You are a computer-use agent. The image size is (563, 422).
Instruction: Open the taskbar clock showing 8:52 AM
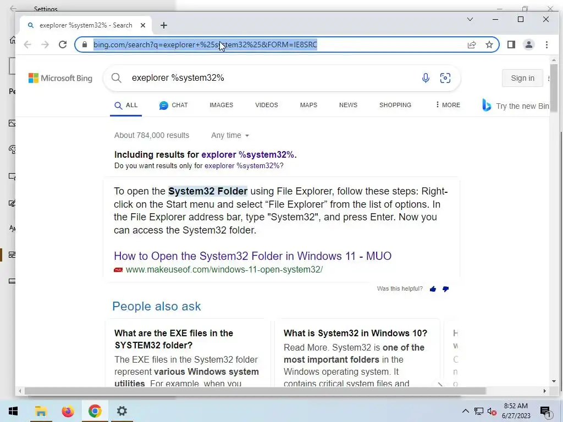coord(516,411)
